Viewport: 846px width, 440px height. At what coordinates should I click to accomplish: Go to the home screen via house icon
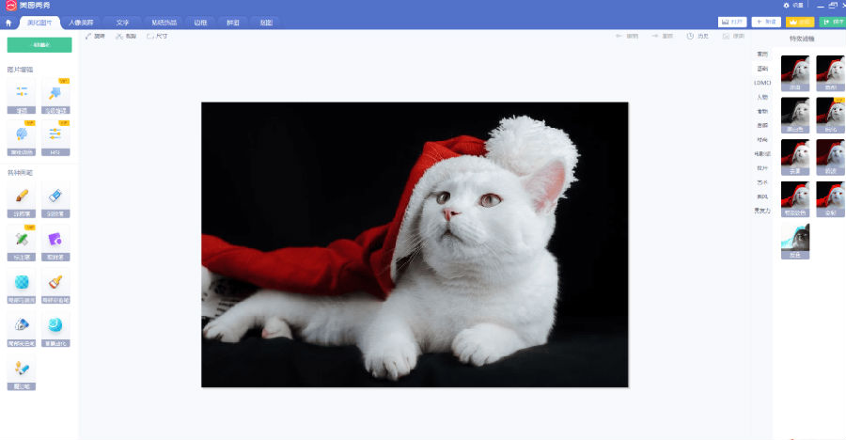click(x=8, y=23)
